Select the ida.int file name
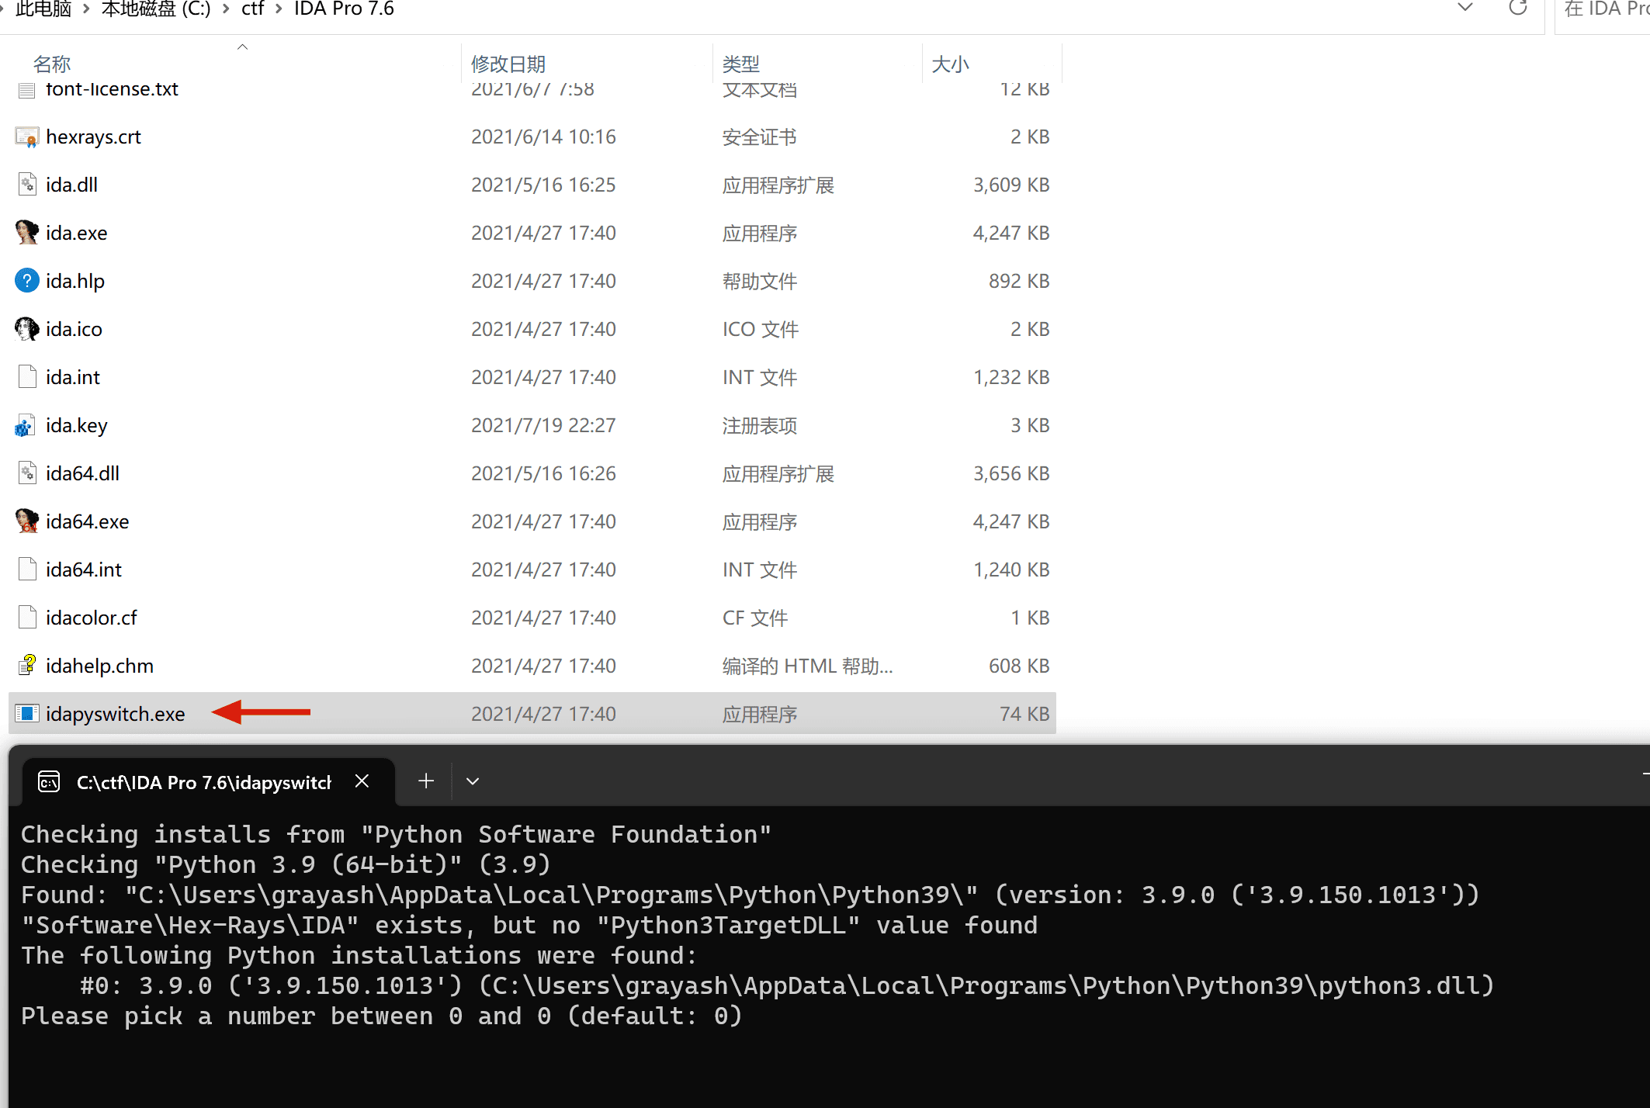 tap(73, 378)
